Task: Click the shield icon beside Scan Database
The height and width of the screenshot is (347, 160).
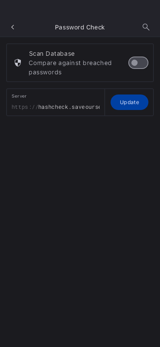Action: point(18,63)
